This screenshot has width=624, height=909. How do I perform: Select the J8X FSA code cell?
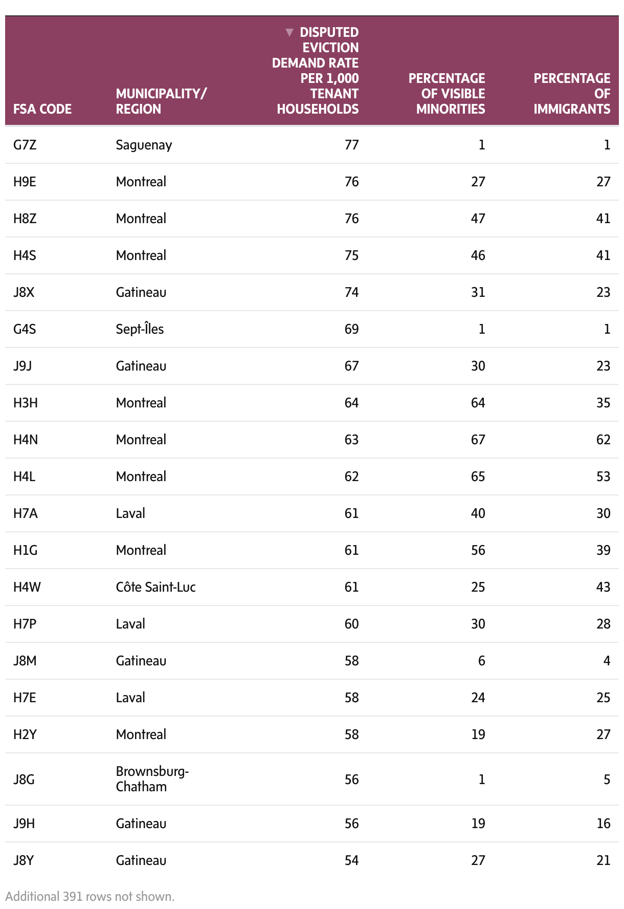pos(25,292)
